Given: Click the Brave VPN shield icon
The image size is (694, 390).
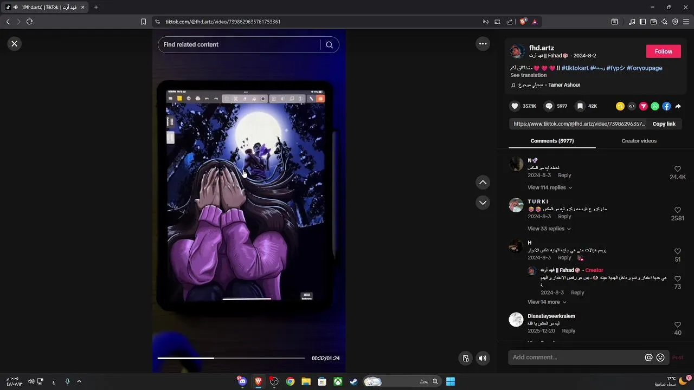Looking at the screenshot, I should 675,22.
